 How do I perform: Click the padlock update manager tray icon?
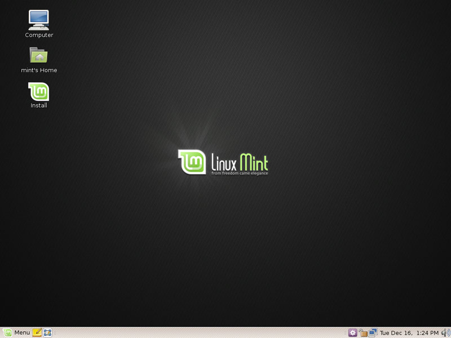(363, 333)
